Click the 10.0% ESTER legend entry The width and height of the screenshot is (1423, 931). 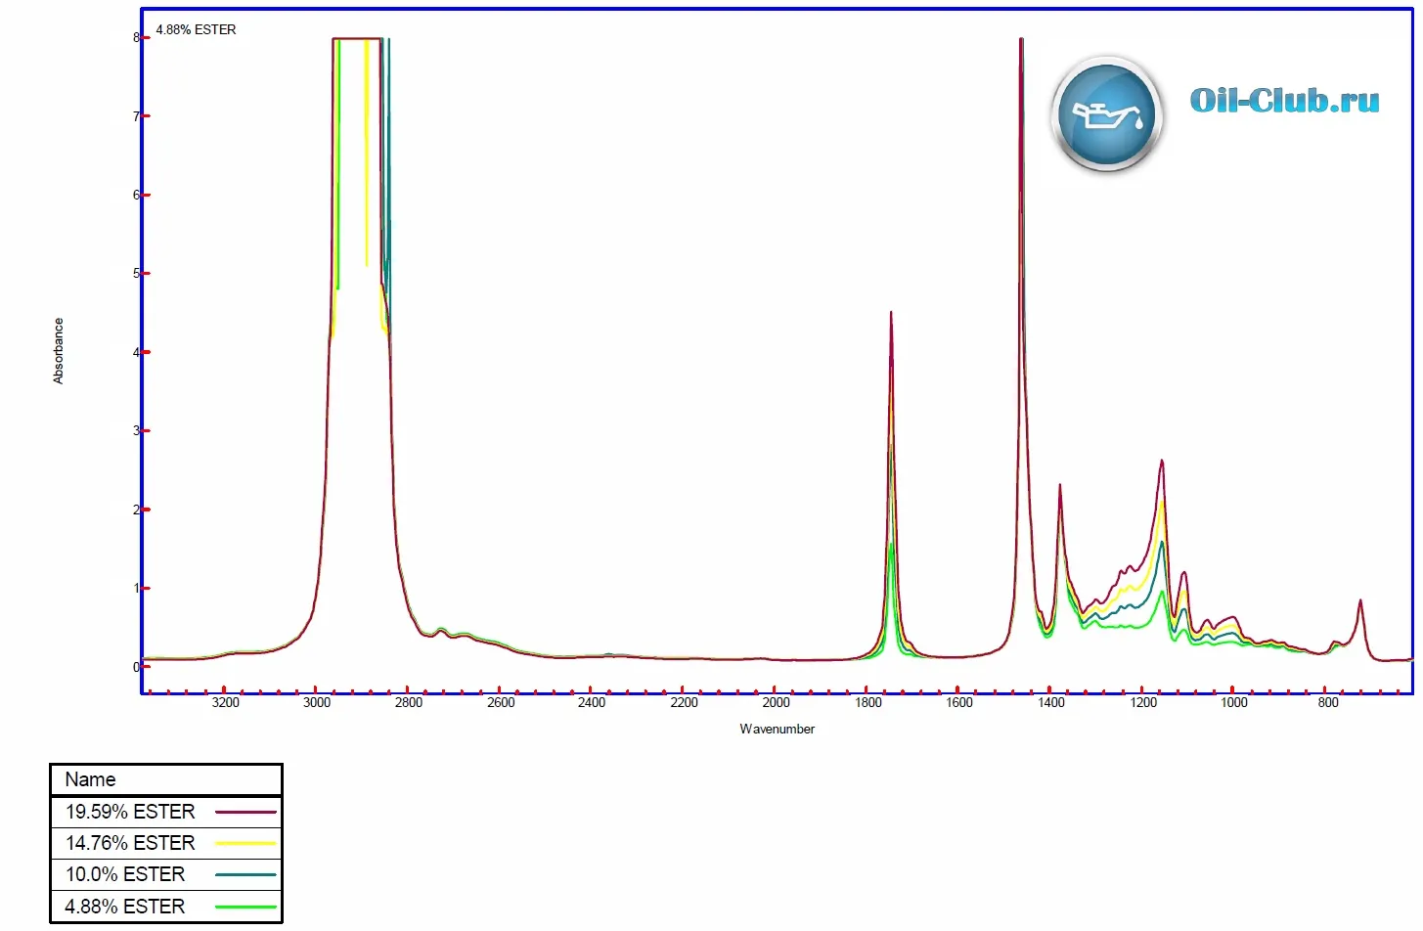pyautogui.click(x=166, y=874)
